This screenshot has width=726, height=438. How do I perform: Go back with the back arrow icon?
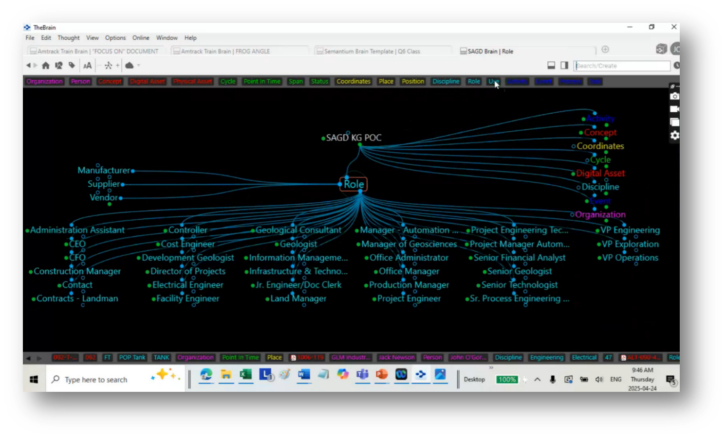[x=28, y=65]
